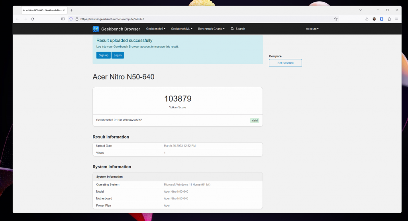408x221 pixels.
Task: Click the 'Compare' label
Action: click(275, 56)
